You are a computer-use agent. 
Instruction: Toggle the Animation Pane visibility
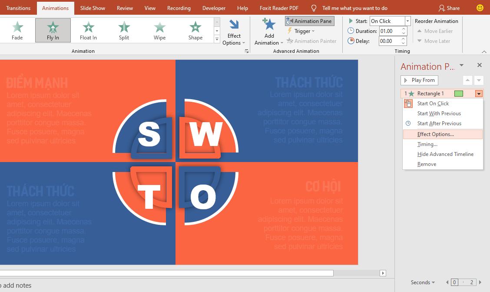click(309, 21)
